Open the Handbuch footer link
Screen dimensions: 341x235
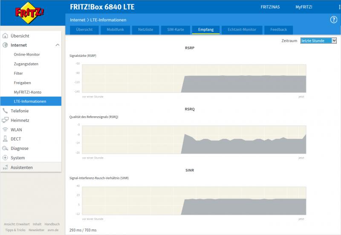tap(52, 224)
